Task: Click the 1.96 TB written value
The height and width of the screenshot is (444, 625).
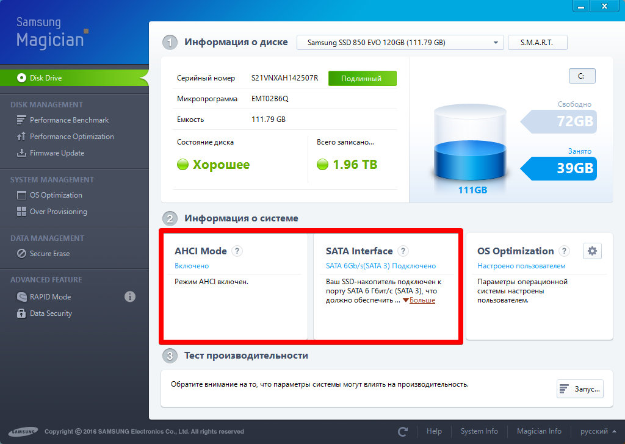Action: [x=355, y=165]
